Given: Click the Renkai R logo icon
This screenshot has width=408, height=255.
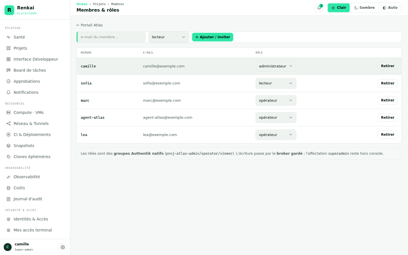Looking at the screenshot, I should coord(9,10).
